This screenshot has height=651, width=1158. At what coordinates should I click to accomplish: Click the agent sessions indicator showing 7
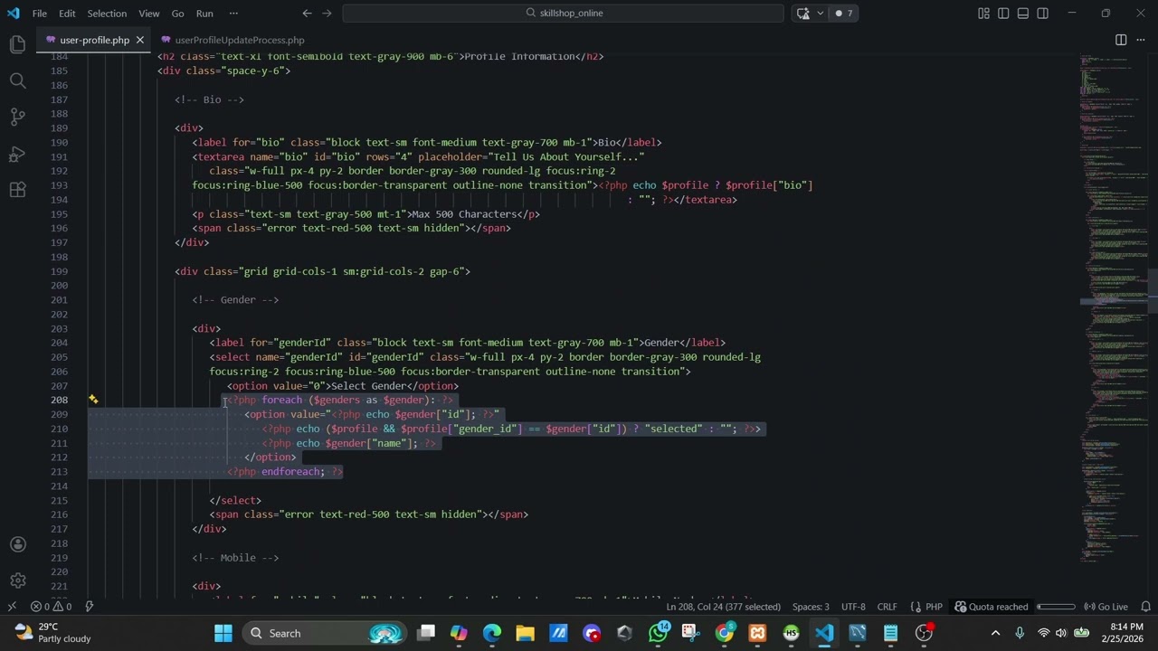(844, 13)
